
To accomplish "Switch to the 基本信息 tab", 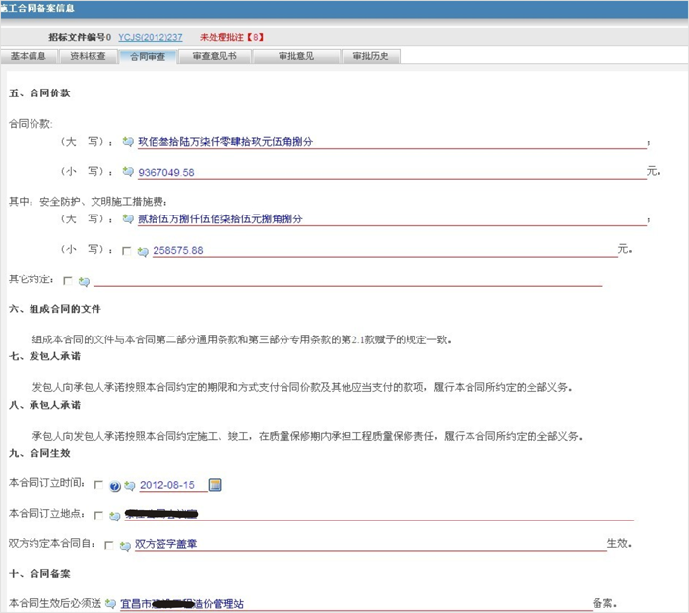I will coord(29,56).
